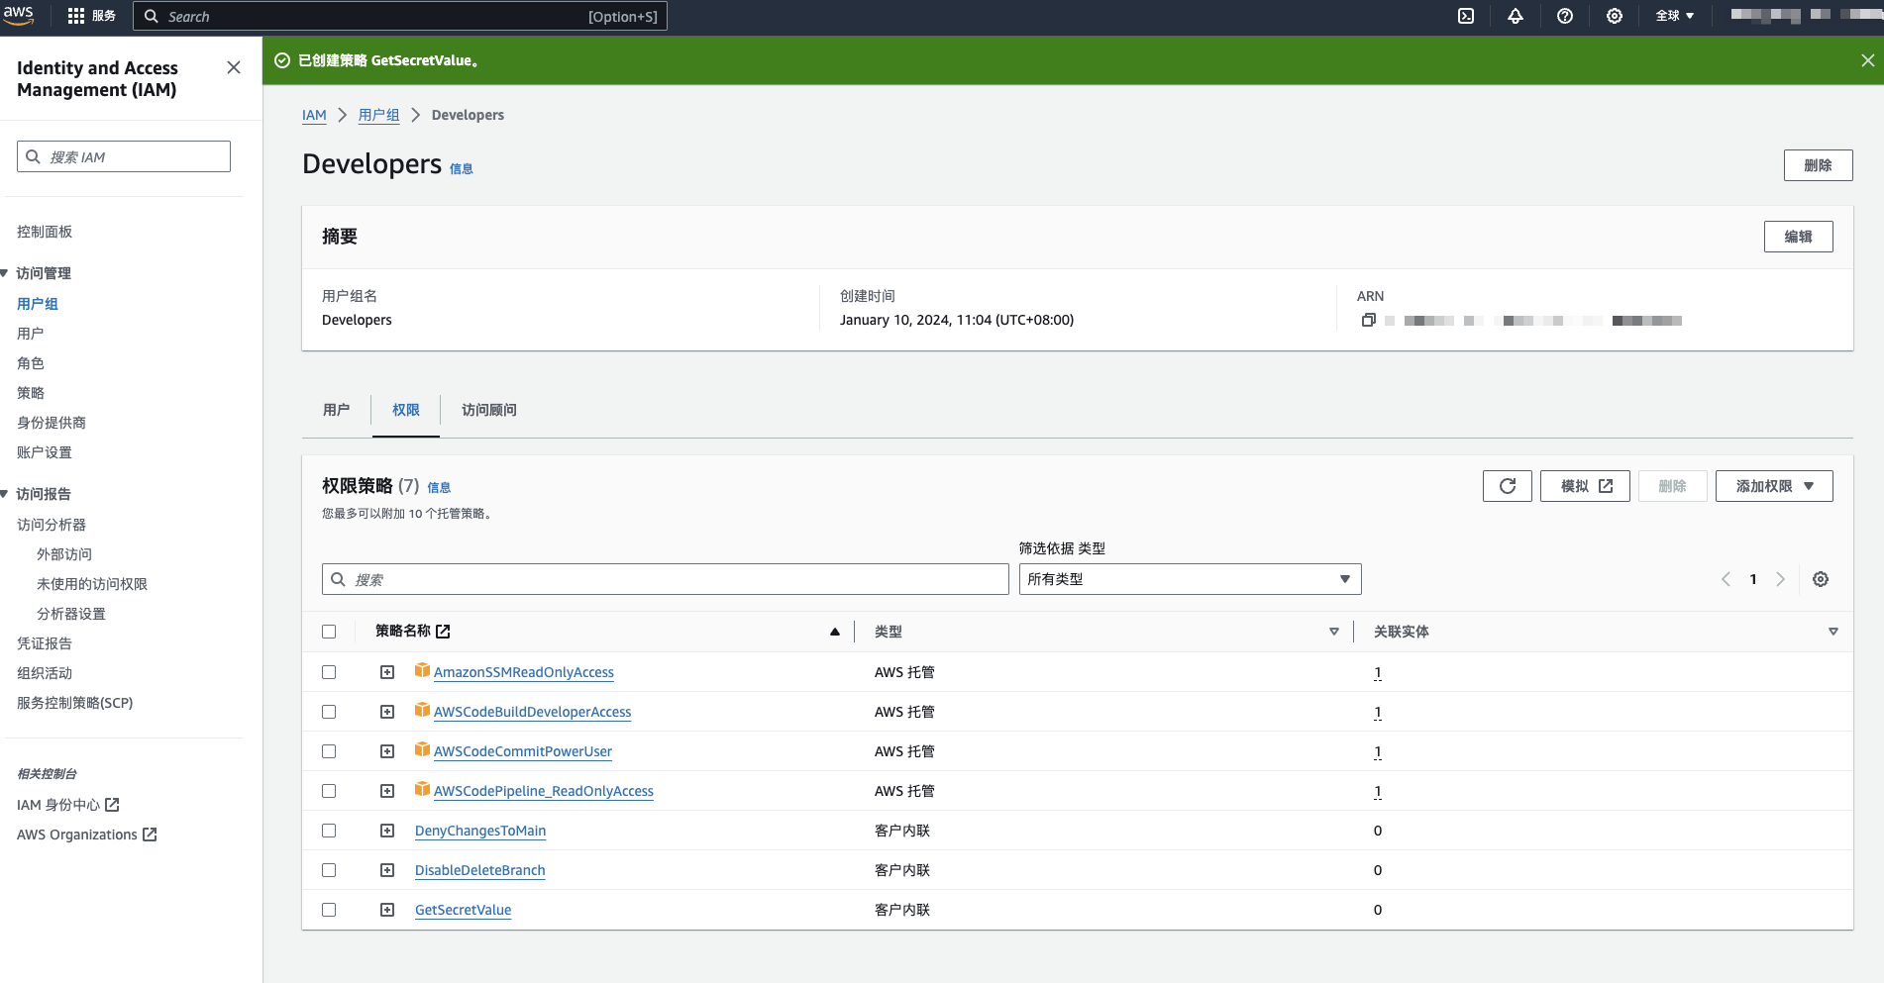The height and width of the screenshot is (983, 1884).
Task: Click the AWSCodeBuildDeveloperAccess policy cube icon
Action: [x=422, y=710]
